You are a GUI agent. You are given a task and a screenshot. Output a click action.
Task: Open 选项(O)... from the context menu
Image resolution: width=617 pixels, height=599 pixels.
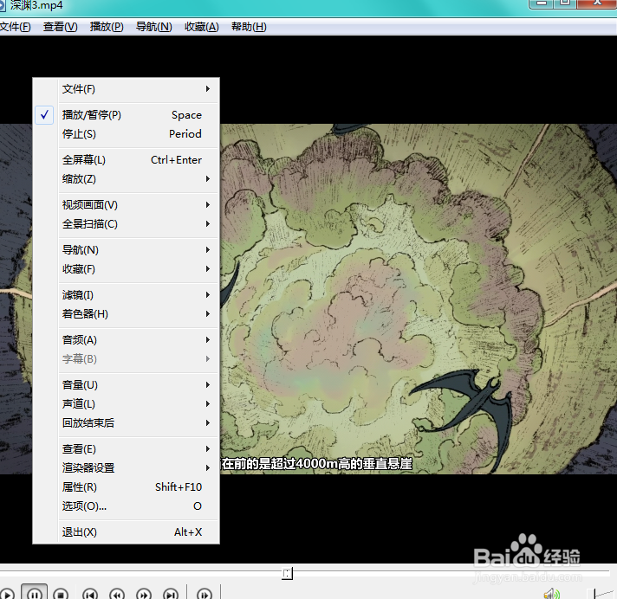click(x=126, y=506)
